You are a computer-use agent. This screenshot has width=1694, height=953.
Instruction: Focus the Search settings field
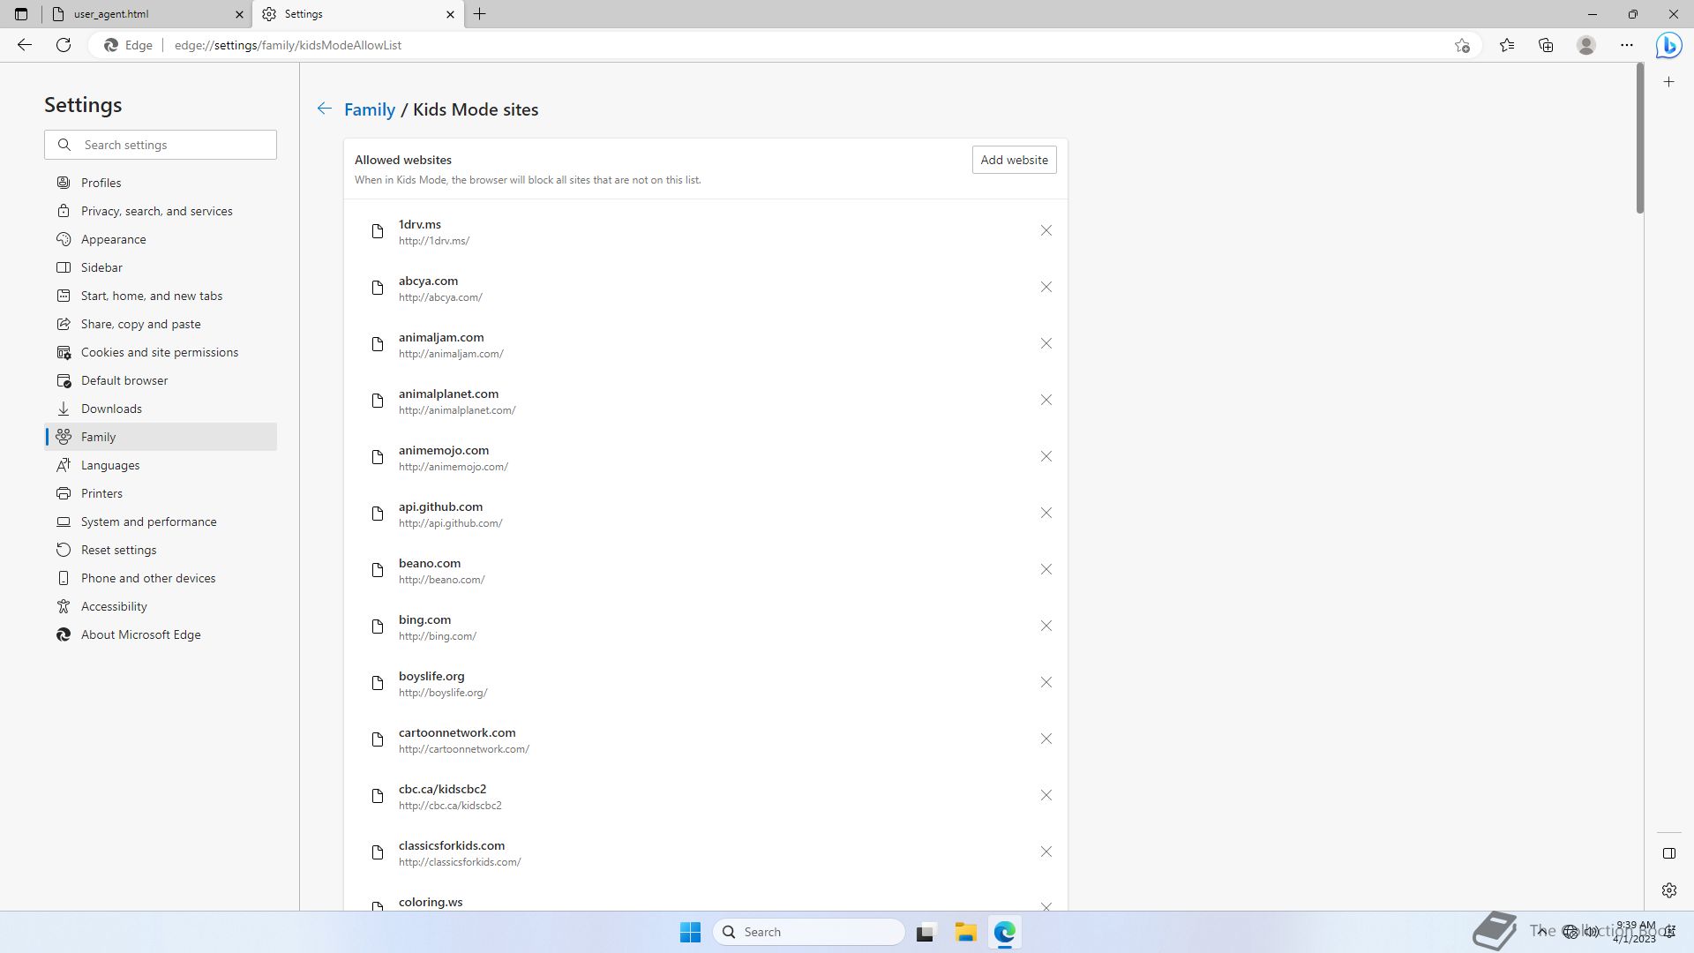(x=161, y=145)
